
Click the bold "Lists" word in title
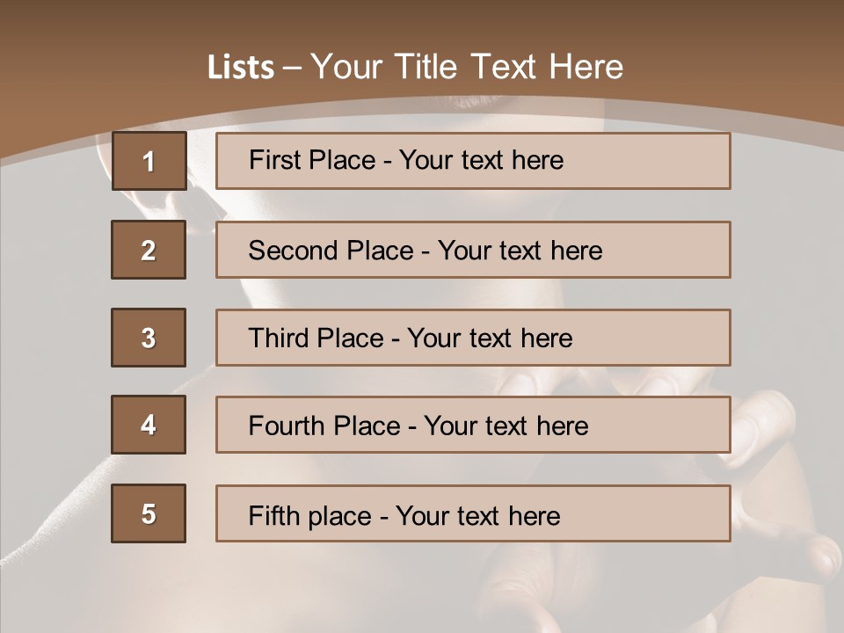[241, 68]
